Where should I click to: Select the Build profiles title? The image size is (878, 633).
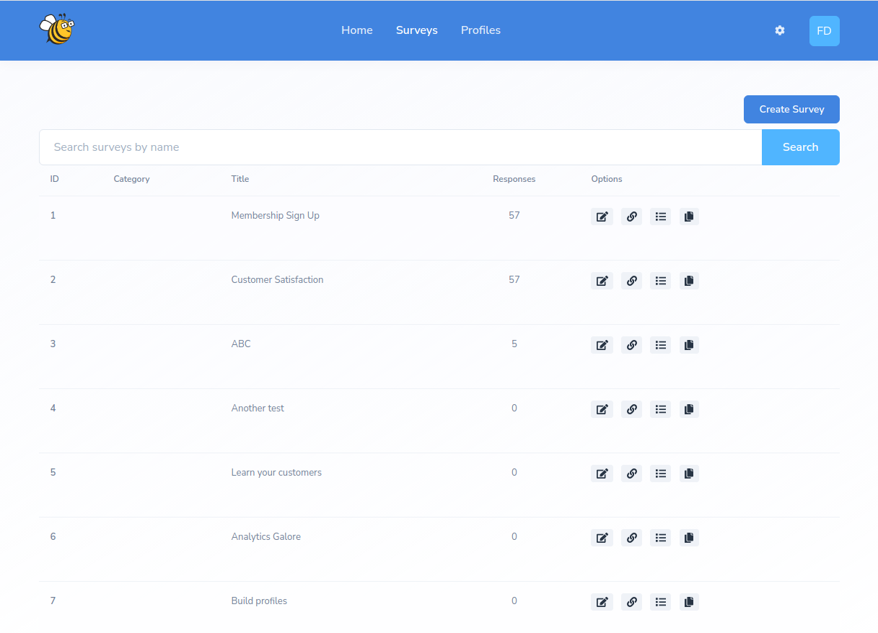tap(259, 601)
